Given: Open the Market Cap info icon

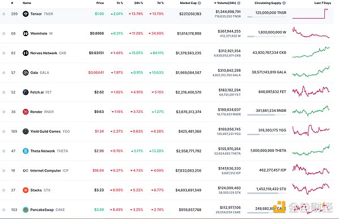Looking at the screenshot, I should pyautogui.click(x=199, y=3).
